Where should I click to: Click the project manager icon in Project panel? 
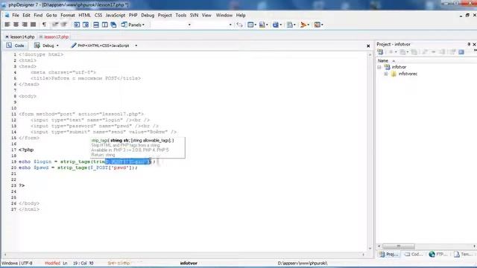[380, 52]
